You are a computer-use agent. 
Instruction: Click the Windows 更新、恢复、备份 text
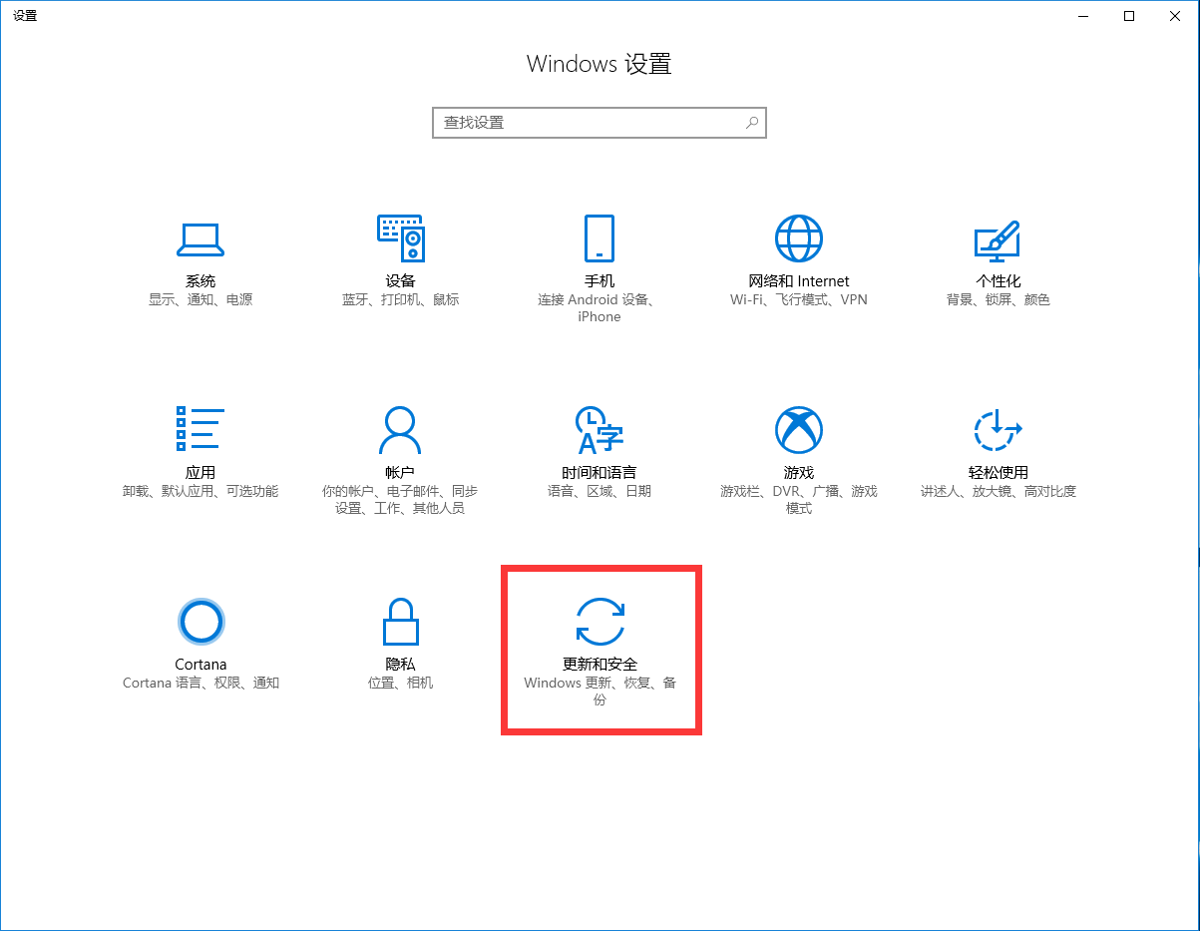point(600,692)
